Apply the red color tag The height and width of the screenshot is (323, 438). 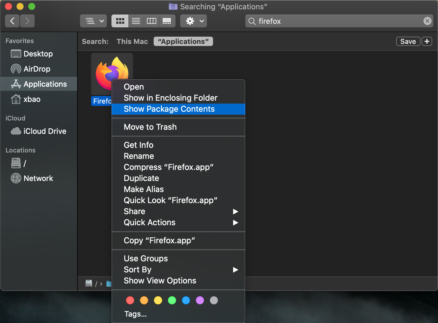tap(130, 300)
